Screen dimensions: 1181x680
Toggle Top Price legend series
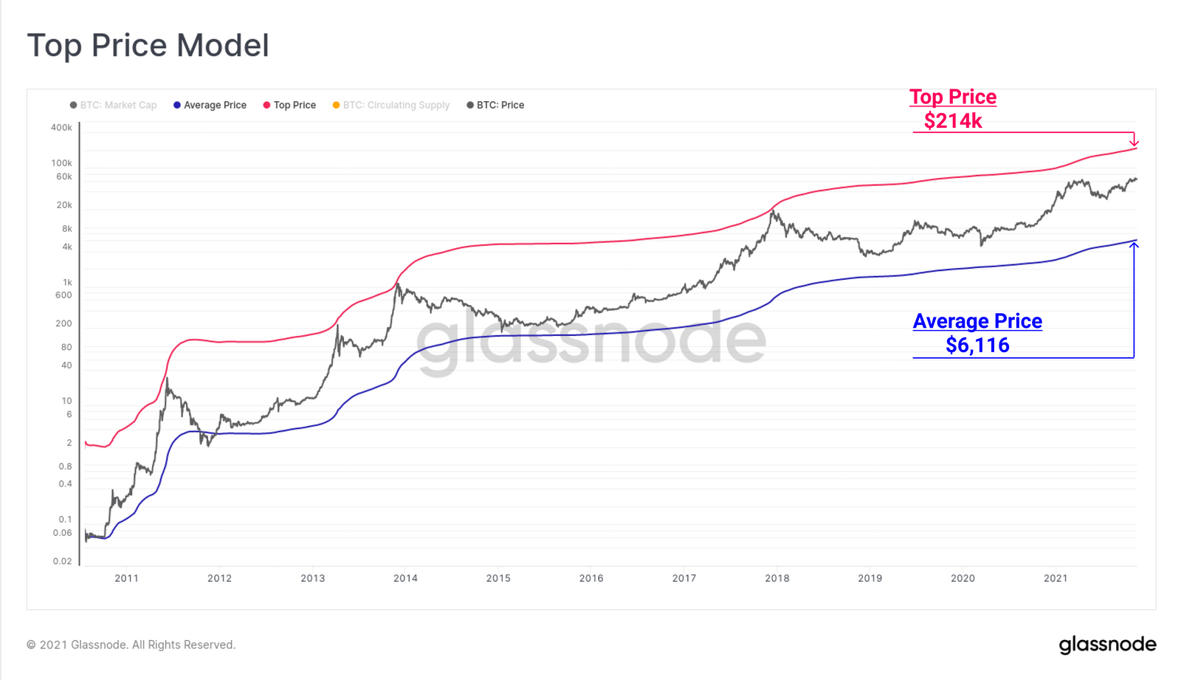[289, 105]
